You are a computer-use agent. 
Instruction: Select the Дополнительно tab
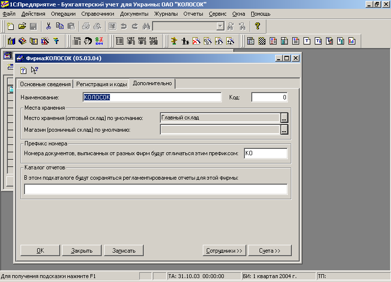tap(152, 83)
